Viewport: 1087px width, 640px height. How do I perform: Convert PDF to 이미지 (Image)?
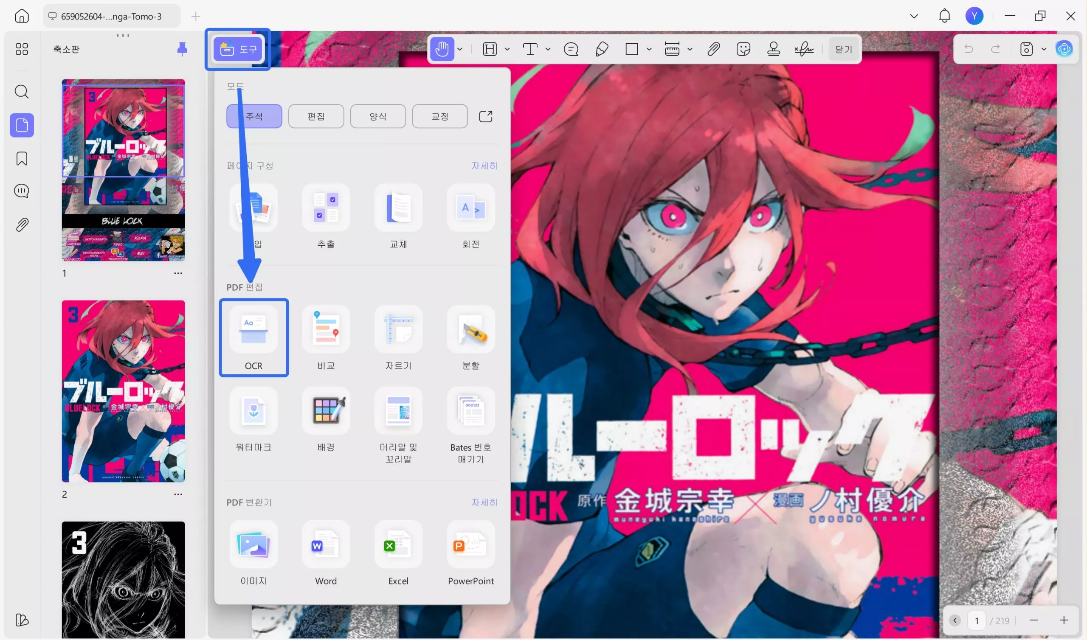[x=253, y=553]
